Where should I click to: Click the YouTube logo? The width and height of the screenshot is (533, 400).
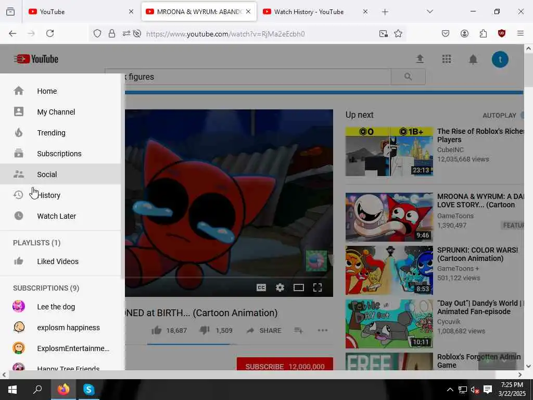pyautogui.click(x=36, y=59)
